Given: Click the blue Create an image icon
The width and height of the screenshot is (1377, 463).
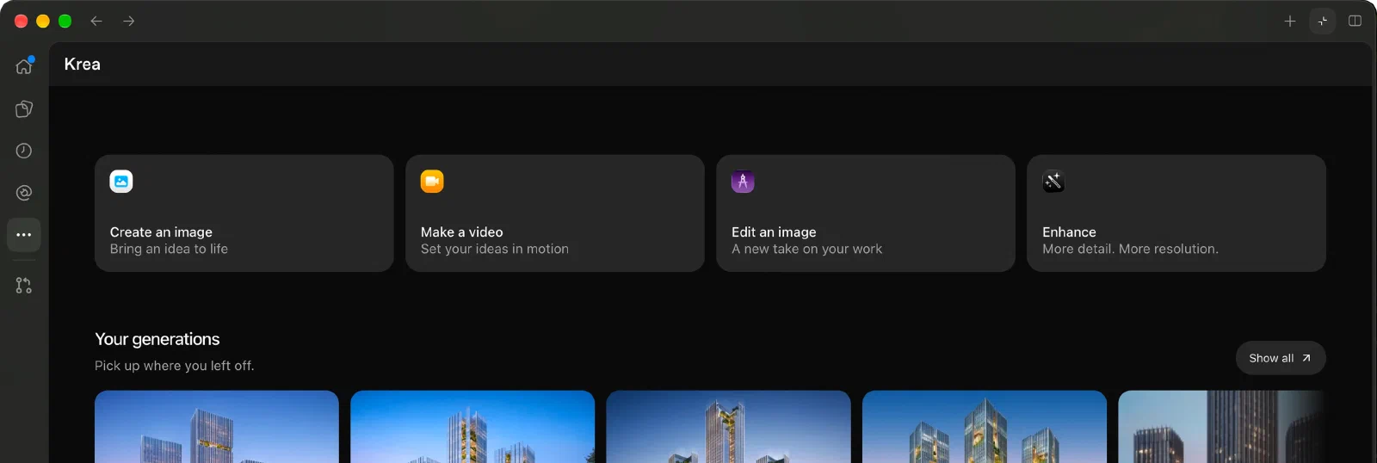Looking at the screenshot, I should tap(121, 182).
